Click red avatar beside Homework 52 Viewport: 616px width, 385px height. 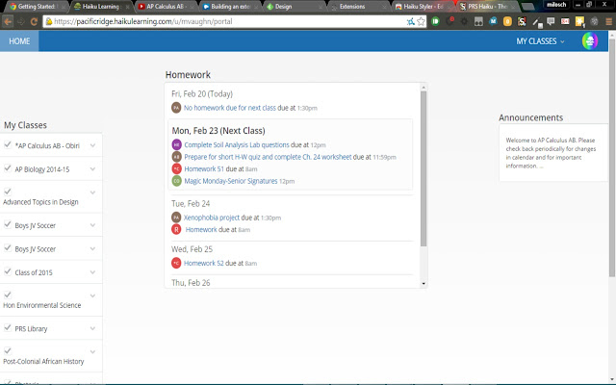(176, 263)
